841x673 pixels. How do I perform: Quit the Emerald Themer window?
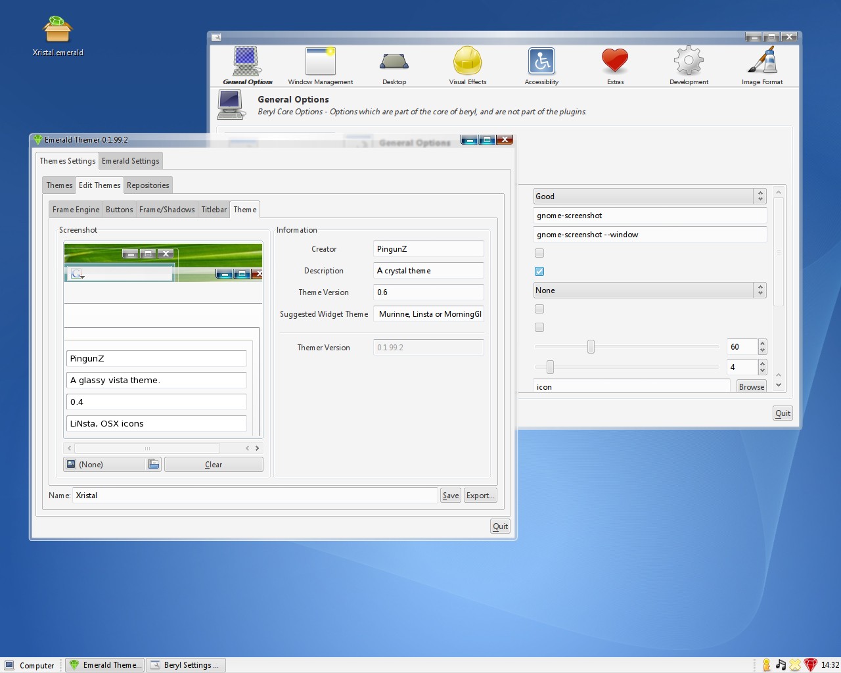point(500,526)
